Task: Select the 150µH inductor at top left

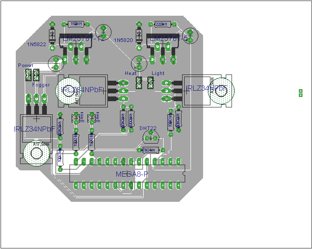Action: tap(76, 24)
